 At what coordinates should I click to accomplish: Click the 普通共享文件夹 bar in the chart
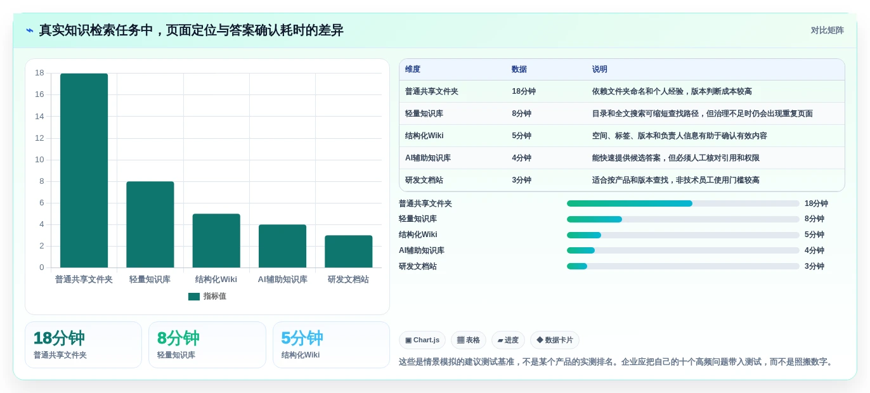tap(84, 171)
